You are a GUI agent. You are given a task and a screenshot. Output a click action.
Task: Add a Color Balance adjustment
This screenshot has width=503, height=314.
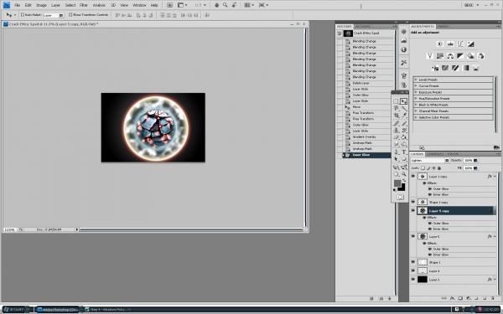pos(450,56)
